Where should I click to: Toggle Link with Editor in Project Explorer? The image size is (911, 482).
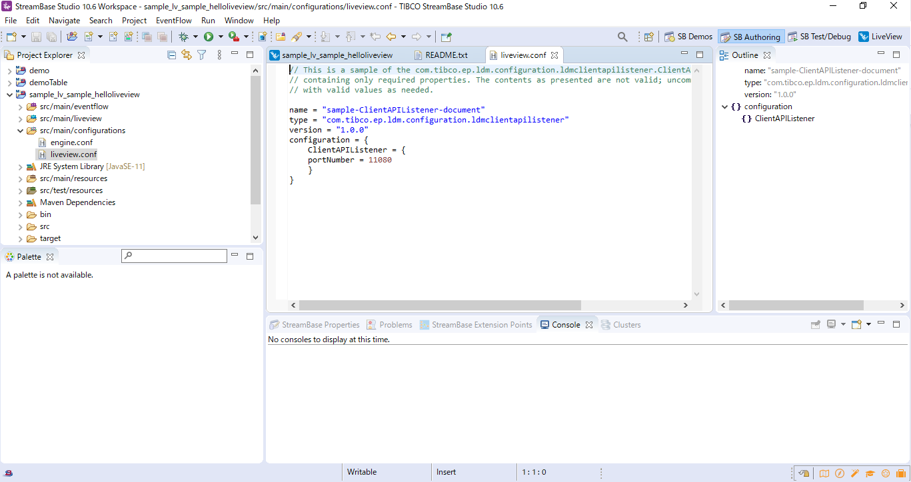[x=187, y=55]
